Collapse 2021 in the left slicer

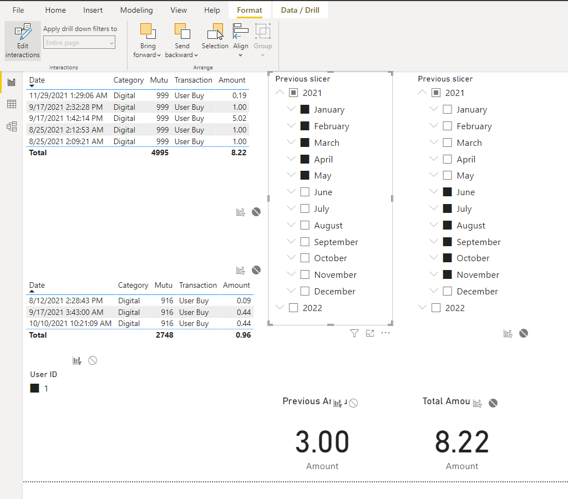[280, 93]
